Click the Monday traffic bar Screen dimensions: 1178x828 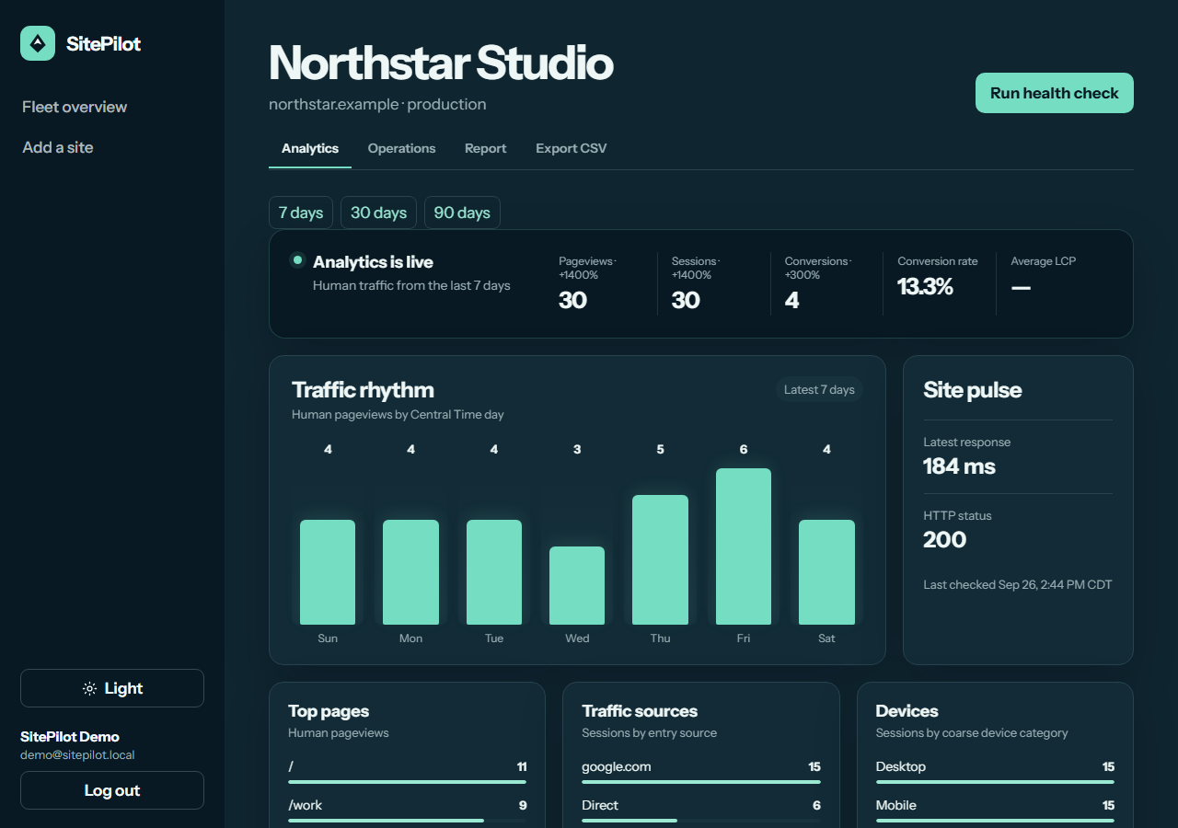[x=410, y=572]
